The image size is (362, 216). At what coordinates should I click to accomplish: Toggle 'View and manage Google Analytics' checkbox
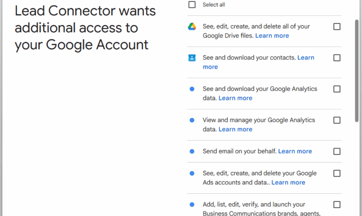click(337, 120)
